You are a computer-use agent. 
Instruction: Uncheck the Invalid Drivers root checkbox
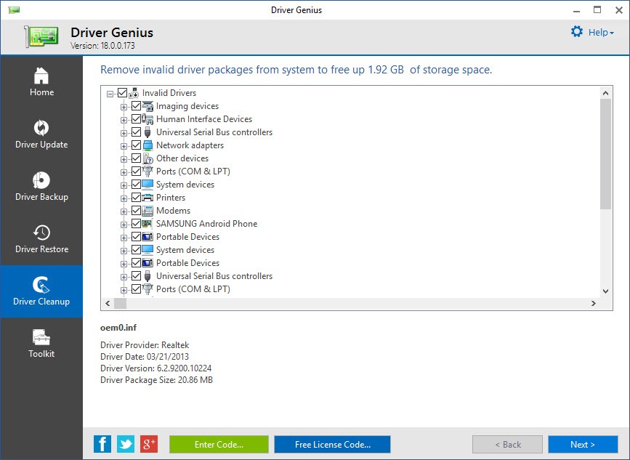123,93
